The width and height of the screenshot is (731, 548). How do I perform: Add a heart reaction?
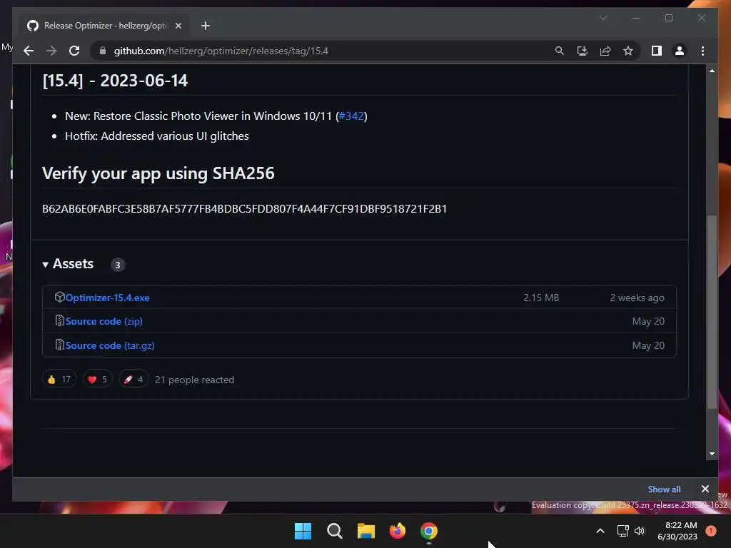point(97,380)
